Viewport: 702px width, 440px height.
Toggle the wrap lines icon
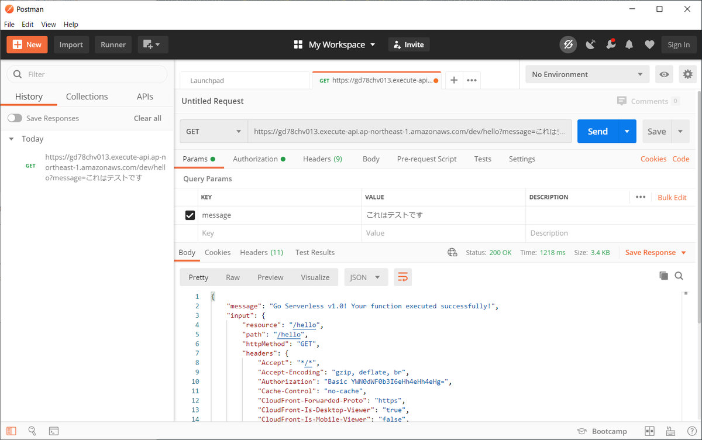tap(403, 277)
